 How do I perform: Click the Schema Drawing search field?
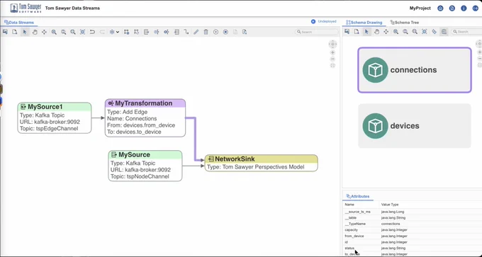tap(466, 32)
